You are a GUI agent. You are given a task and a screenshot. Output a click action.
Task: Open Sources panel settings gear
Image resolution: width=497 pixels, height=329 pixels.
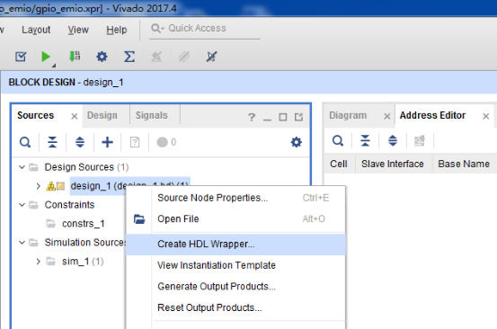(x=296, y=142)
